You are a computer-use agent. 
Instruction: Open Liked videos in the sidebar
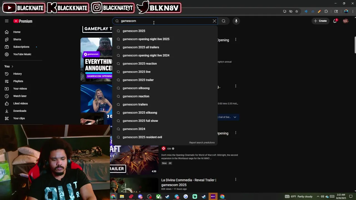[x=21, y=104]
